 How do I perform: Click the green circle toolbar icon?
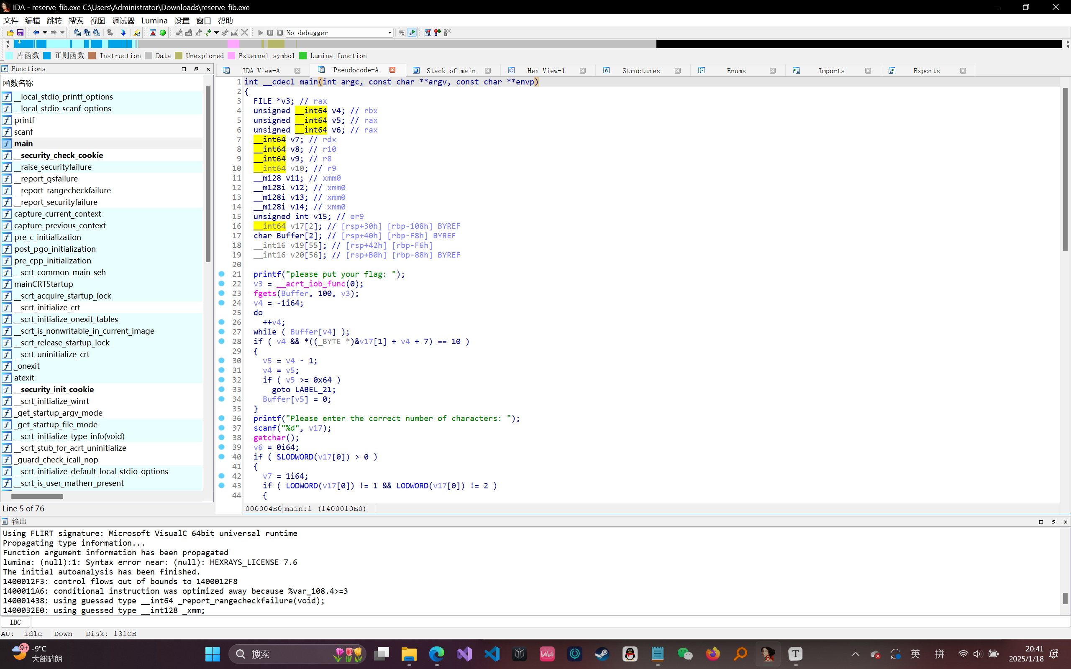(163, 33)
